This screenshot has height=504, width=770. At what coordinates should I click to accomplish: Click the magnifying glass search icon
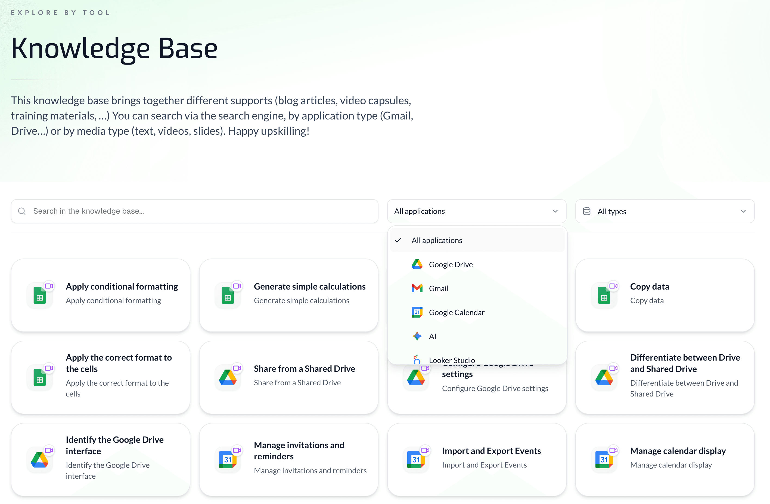click(x=22, y=211)
